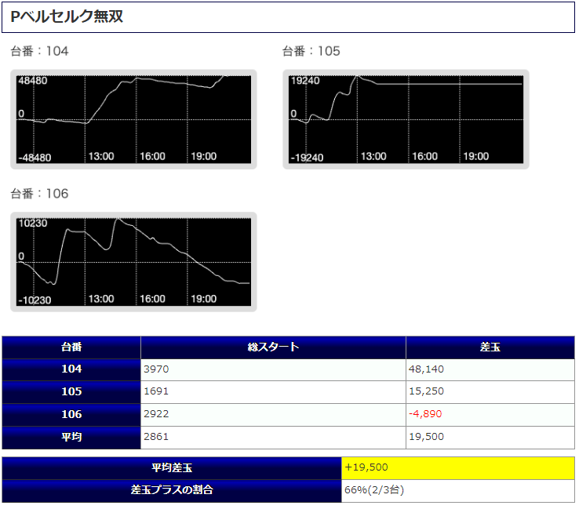Viewport: 579px width, 509px height.
Task: Open the graph for machine 106
Action: coord(133,262)
